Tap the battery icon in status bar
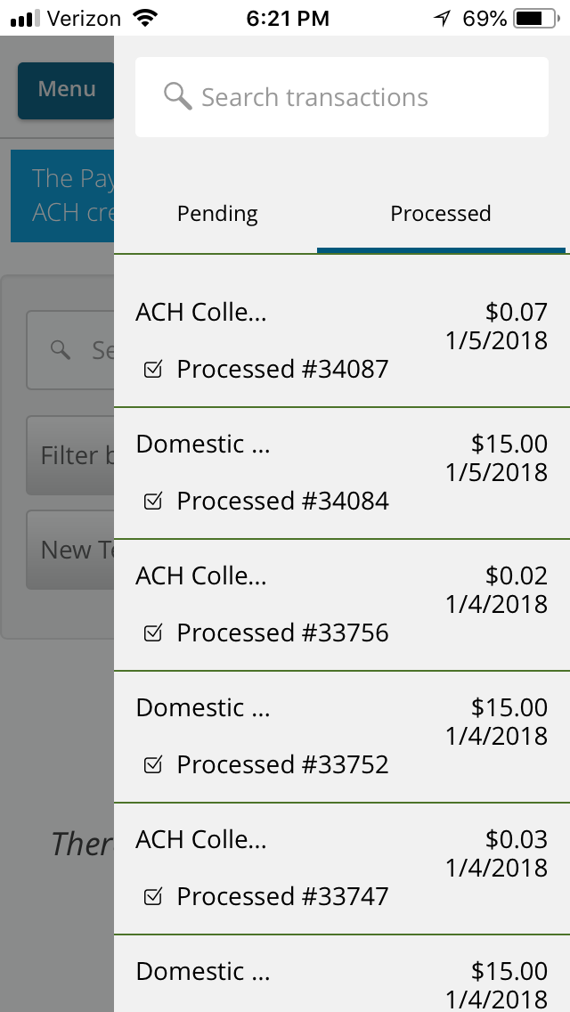Viewport: 570px width, 1012px height. 533,18
